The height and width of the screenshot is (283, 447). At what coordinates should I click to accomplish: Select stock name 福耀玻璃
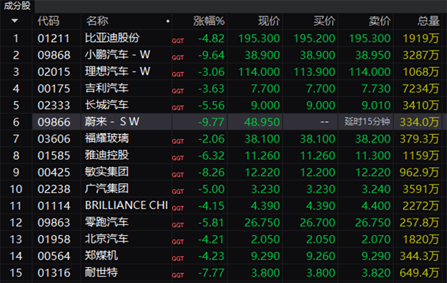point(107,138)
